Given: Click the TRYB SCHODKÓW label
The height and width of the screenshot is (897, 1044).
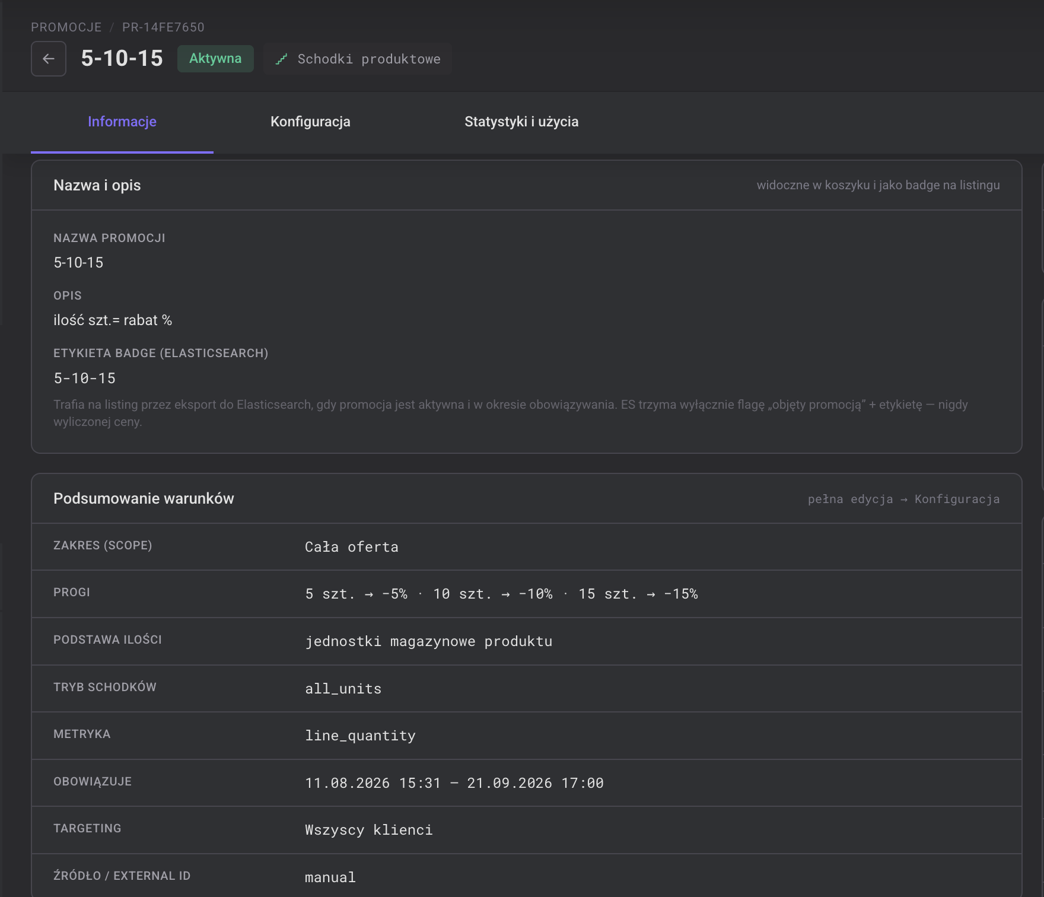Looking at the screenshot, I should tap(105, 687).
